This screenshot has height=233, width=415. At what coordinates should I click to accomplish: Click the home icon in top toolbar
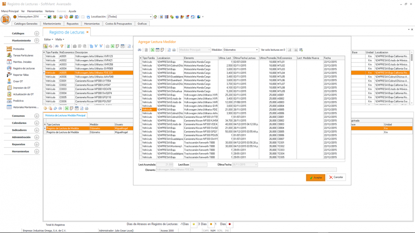click(x=155, y=17)
